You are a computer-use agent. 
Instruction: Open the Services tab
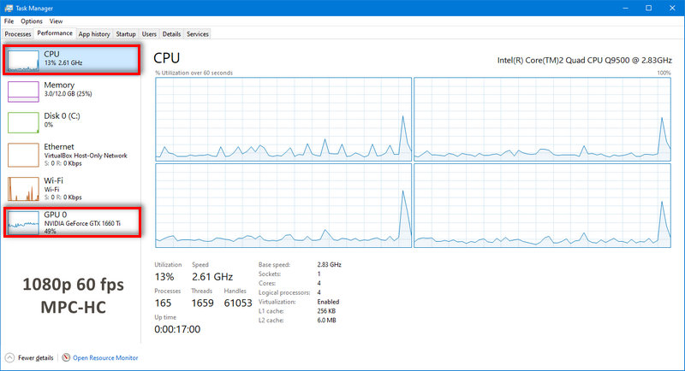pos(198,34)
